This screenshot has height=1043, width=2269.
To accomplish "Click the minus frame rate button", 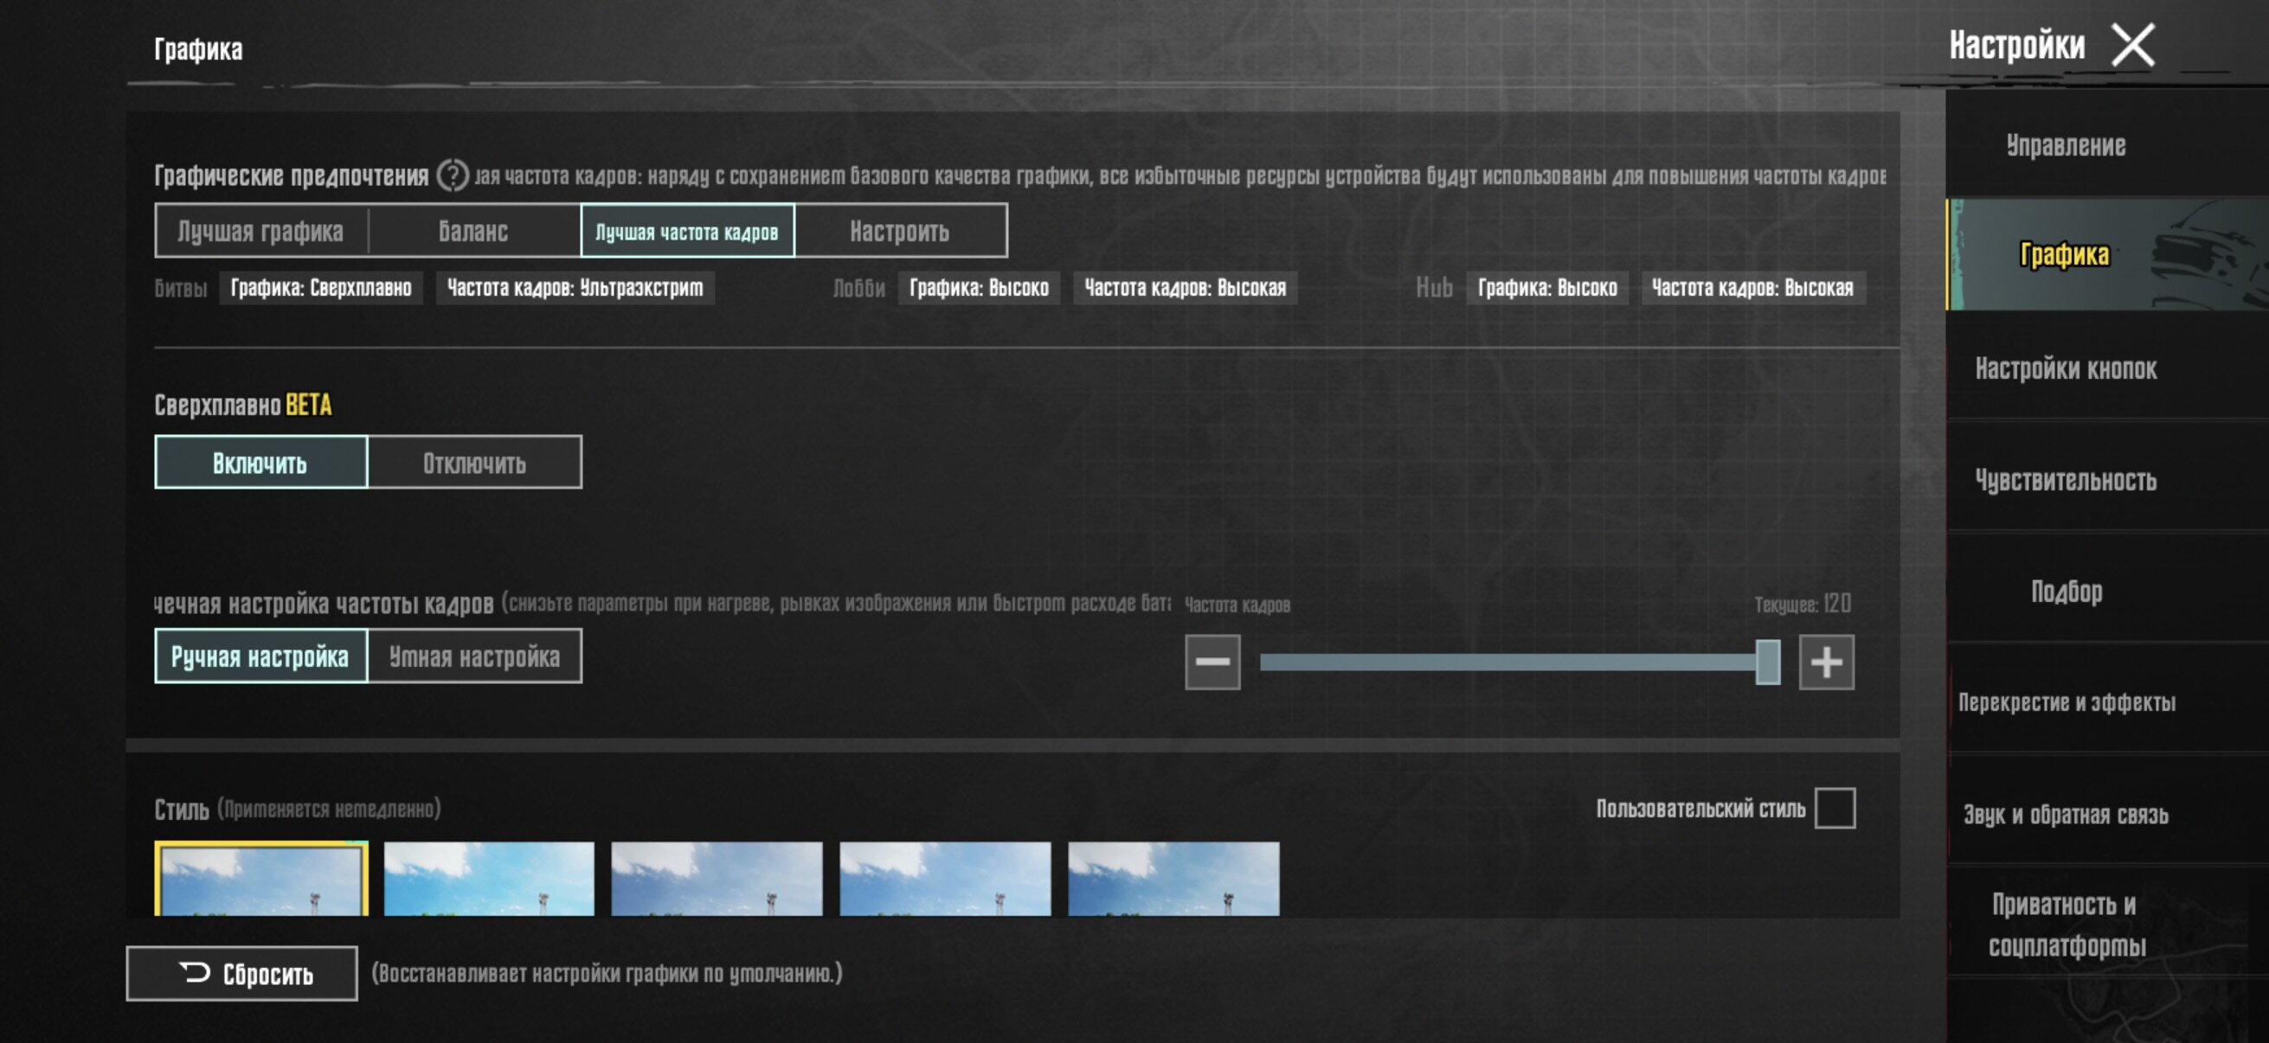I will [x=1212, y=662].
